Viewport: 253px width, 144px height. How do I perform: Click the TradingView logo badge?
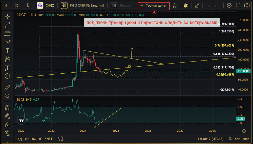pos(21,121)
